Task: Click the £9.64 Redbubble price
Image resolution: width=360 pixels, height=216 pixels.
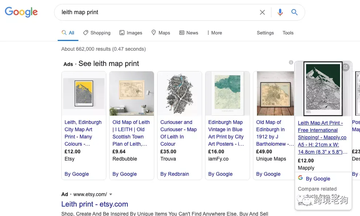Action: click(119, 151)
